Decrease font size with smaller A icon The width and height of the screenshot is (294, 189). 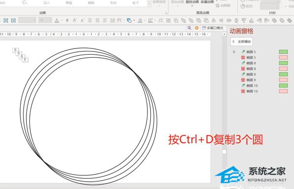82,20
